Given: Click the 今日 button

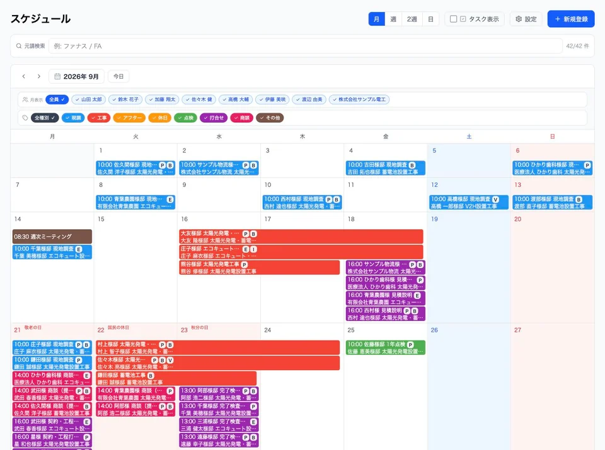Looking at the screenshot, I should (118, 76).
